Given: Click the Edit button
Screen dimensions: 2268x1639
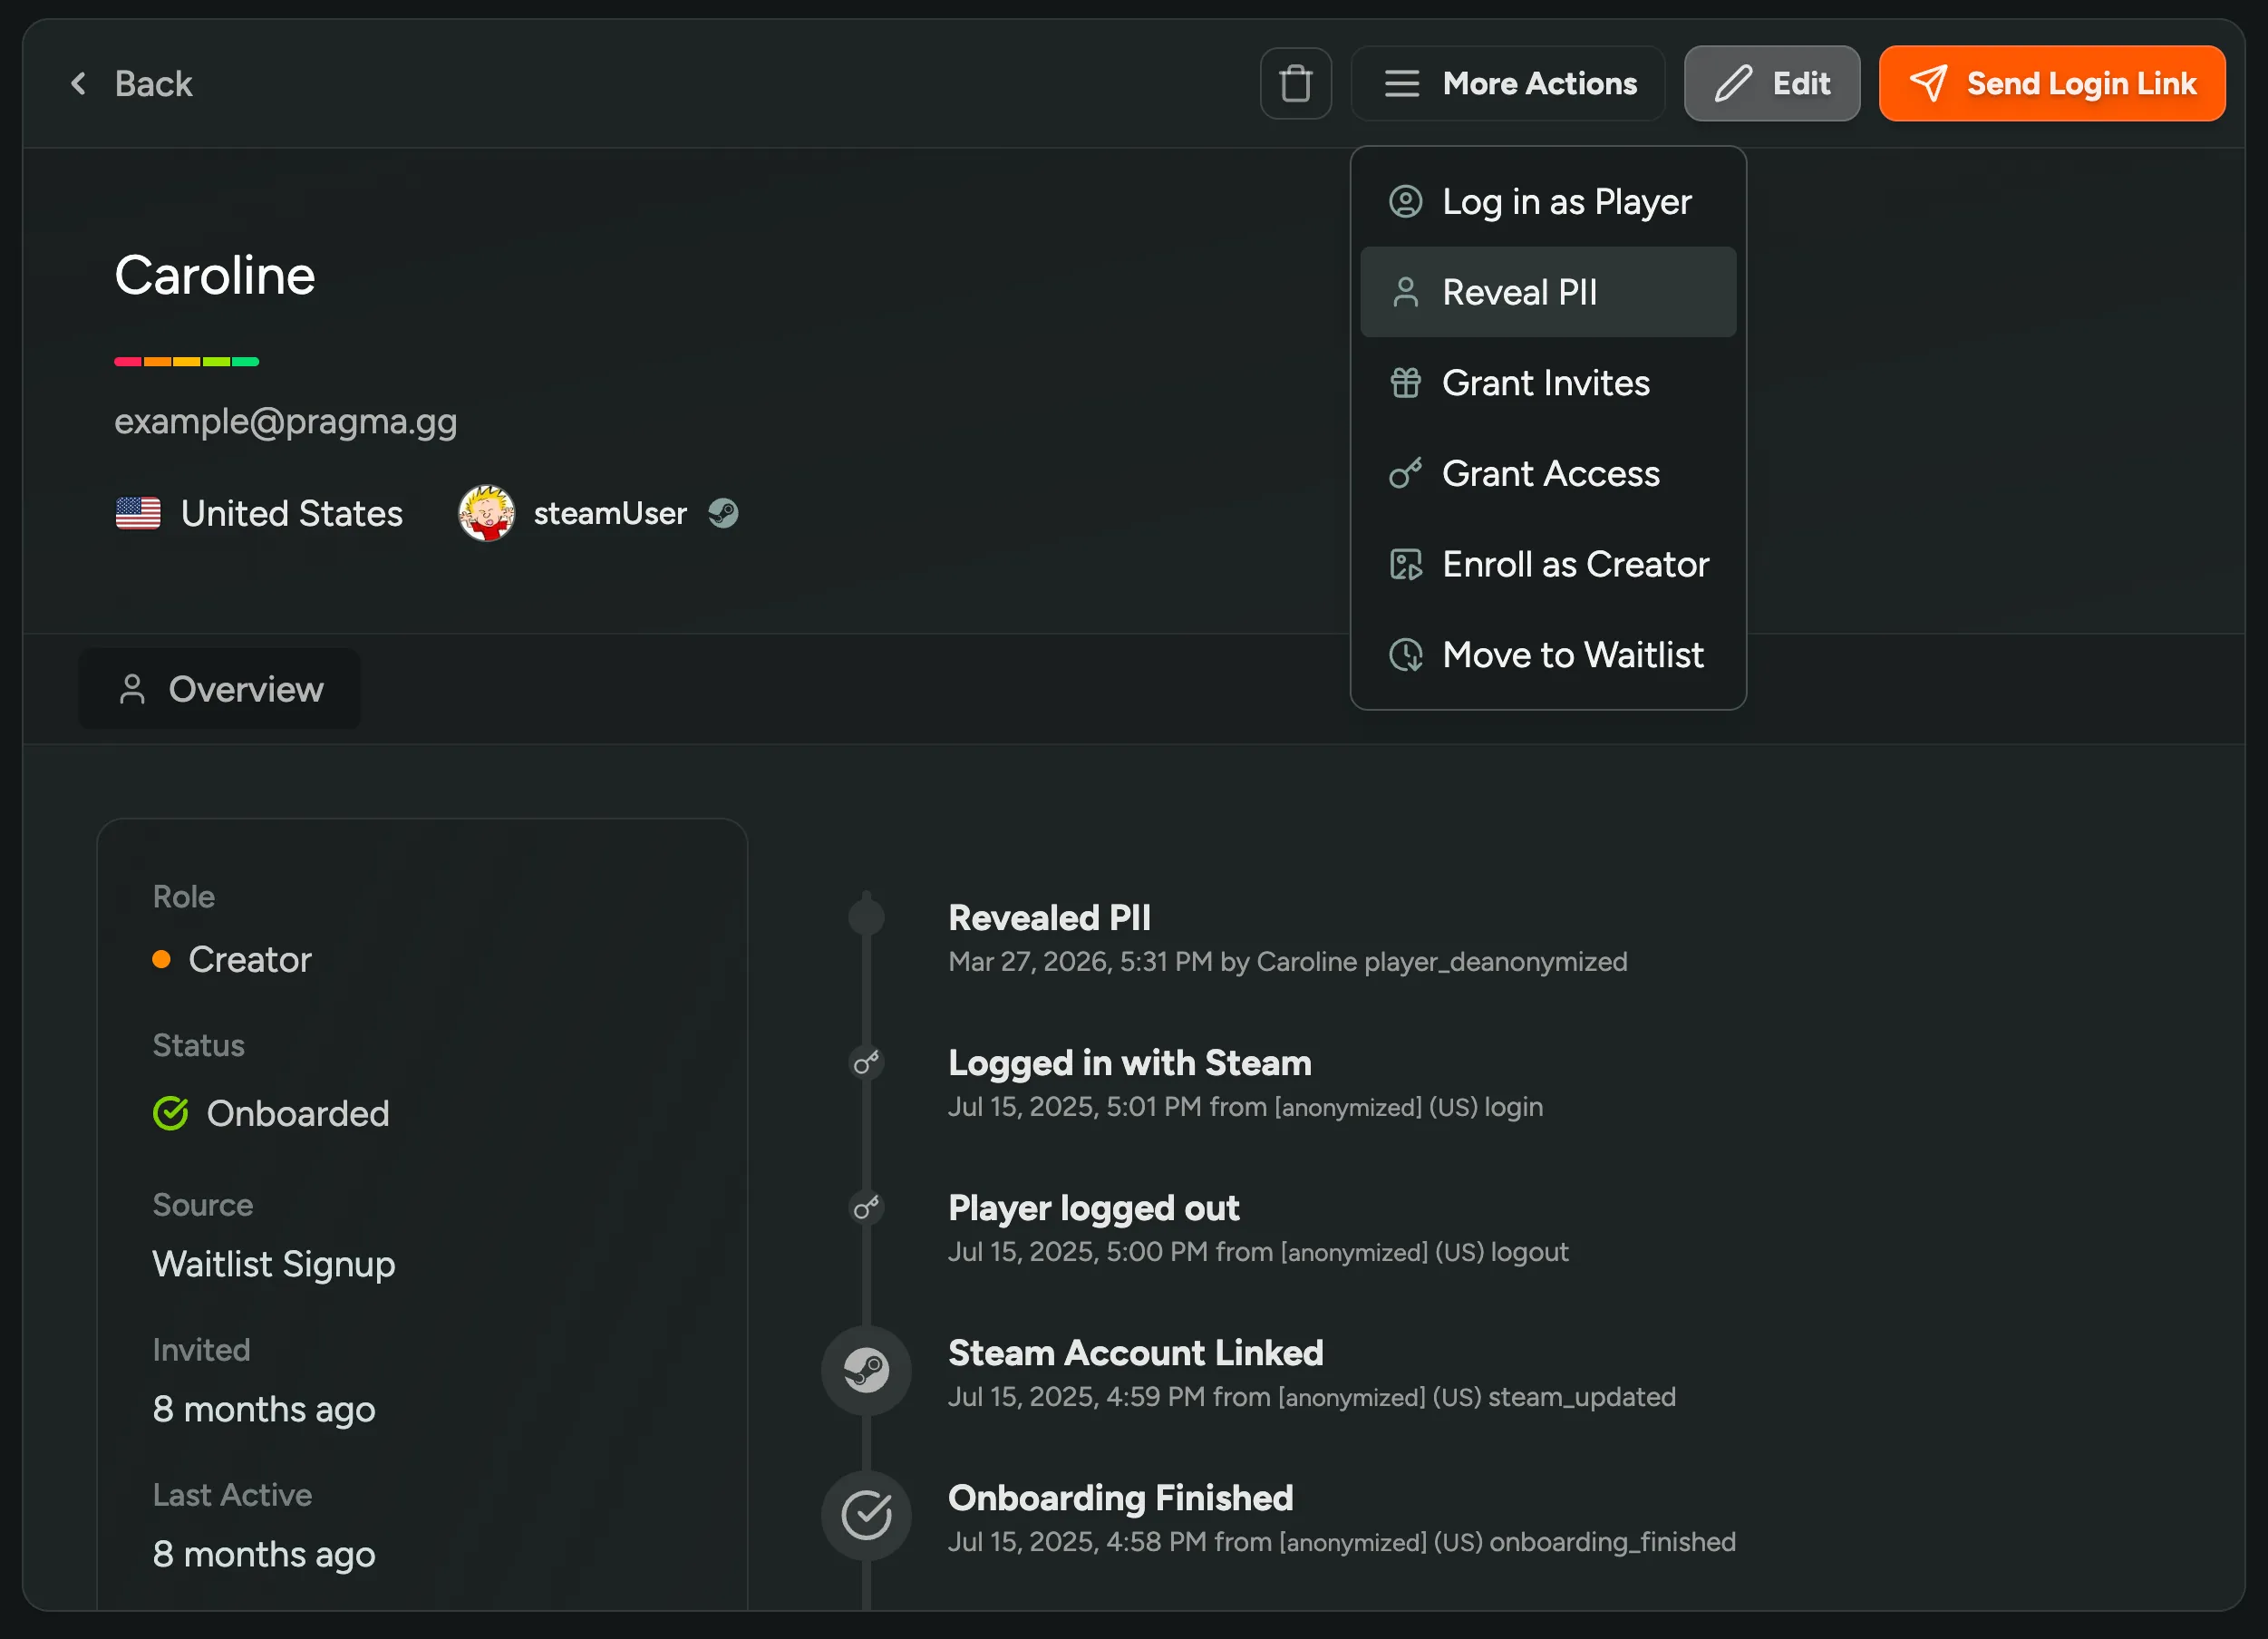Looking at the screenshot, I should (x=1771, y=84).
